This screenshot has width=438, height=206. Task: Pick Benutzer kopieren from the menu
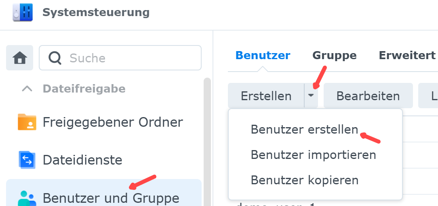(304, 180)
